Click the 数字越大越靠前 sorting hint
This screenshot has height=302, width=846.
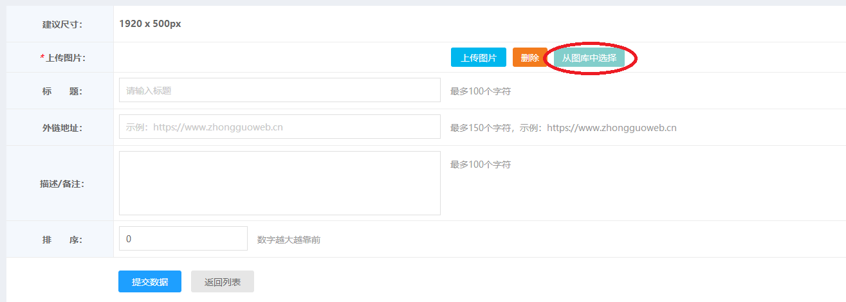point(289,240)
